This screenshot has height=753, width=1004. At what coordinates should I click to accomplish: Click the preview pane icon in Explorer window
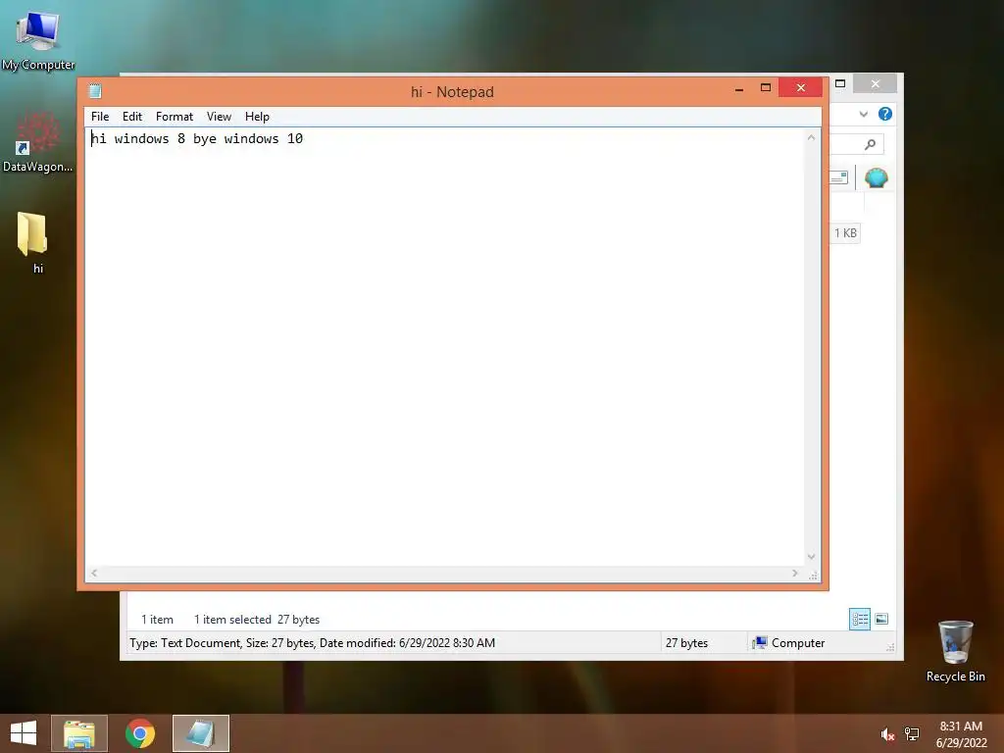[839, 177]
